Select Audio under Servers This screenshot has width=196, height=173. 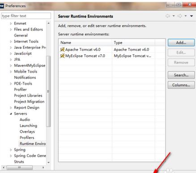pyautogui.click(x=25, y=120)
